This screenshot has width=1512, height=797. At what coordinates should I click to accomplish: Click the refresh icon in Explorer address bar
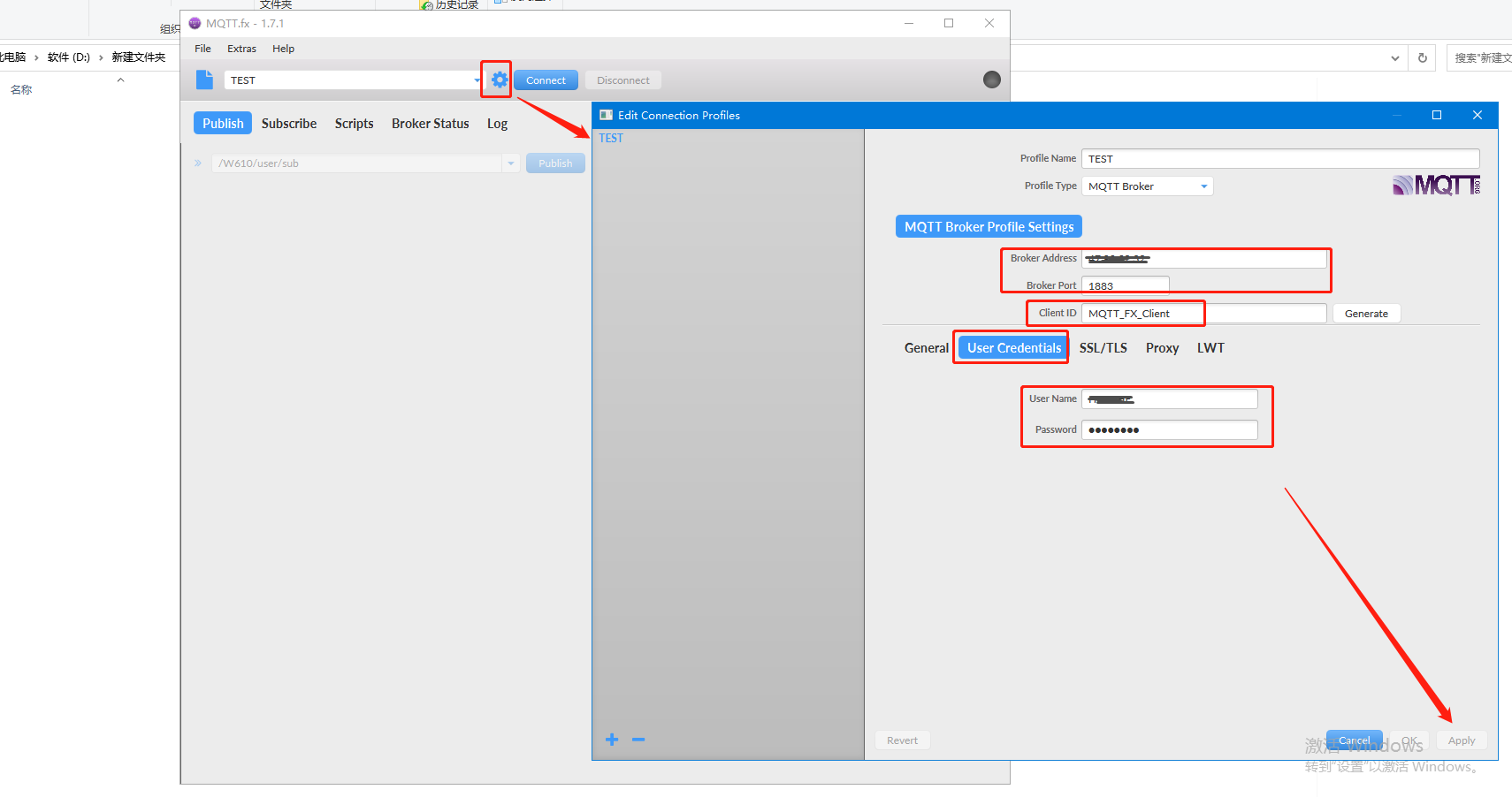[1423, 58]
